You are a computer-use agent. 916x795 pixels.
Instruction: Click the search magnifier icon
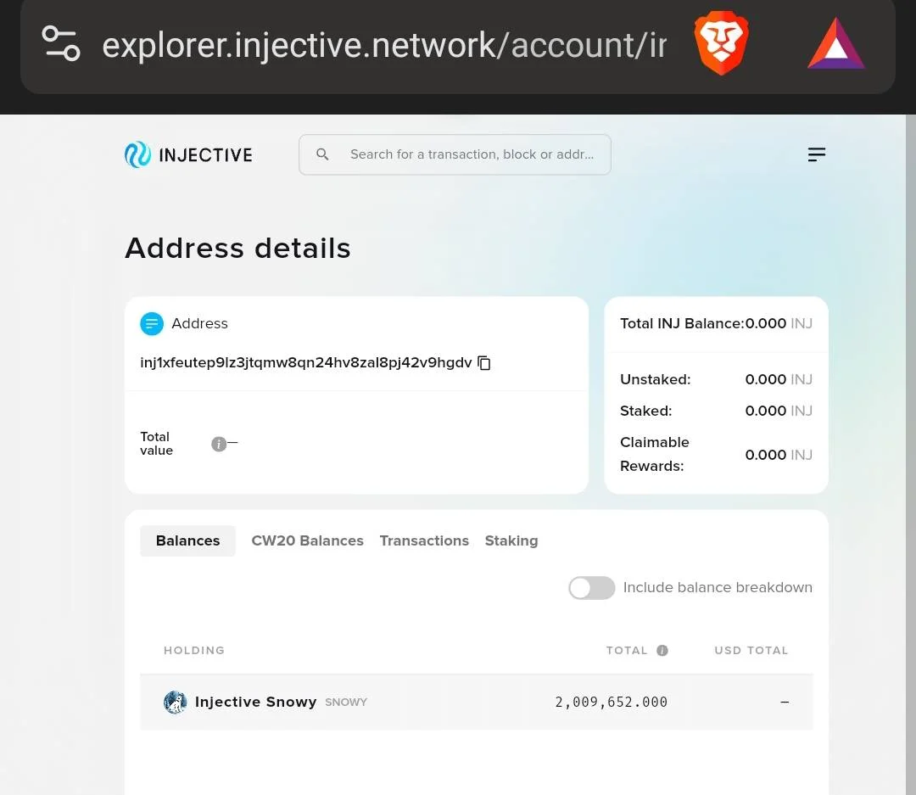322,154
